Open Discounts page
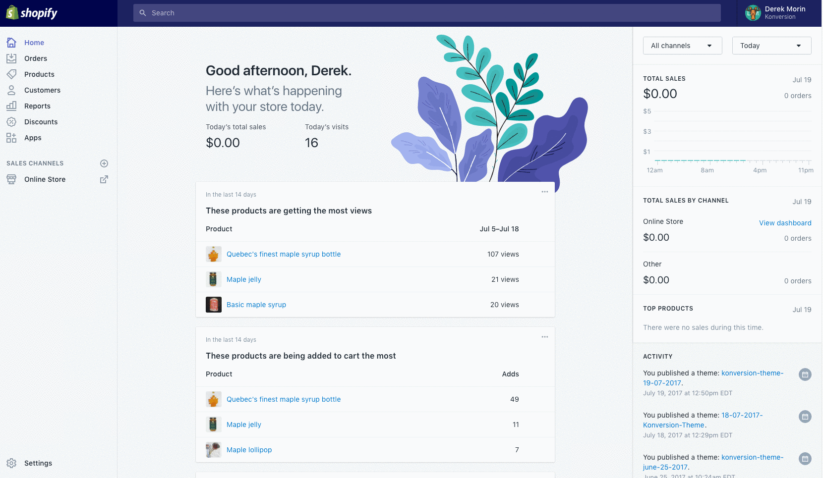The height and width of the screenshot is (478, 823). click(x=41, y=122)
